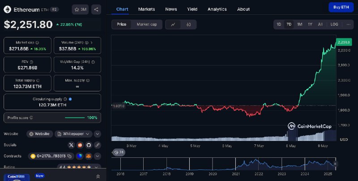Select the Price chart toggle
Image resolution: width=358 pixels, height=181 pixels.
pos(121,25)
